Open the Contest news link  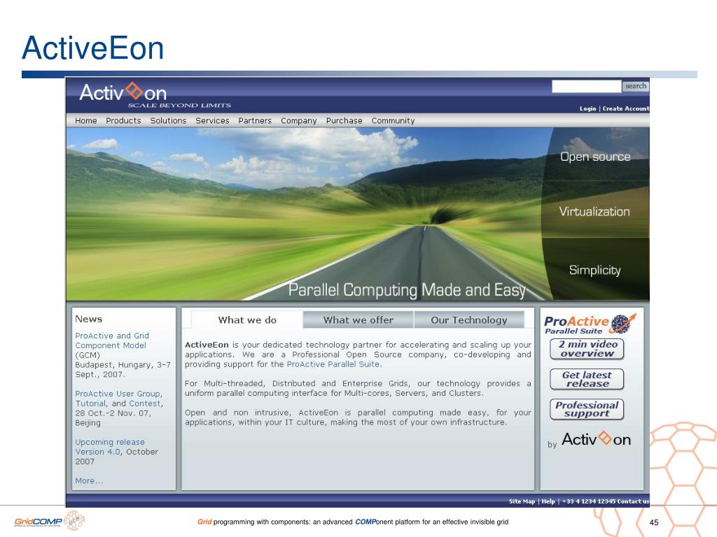click(146, 403)
